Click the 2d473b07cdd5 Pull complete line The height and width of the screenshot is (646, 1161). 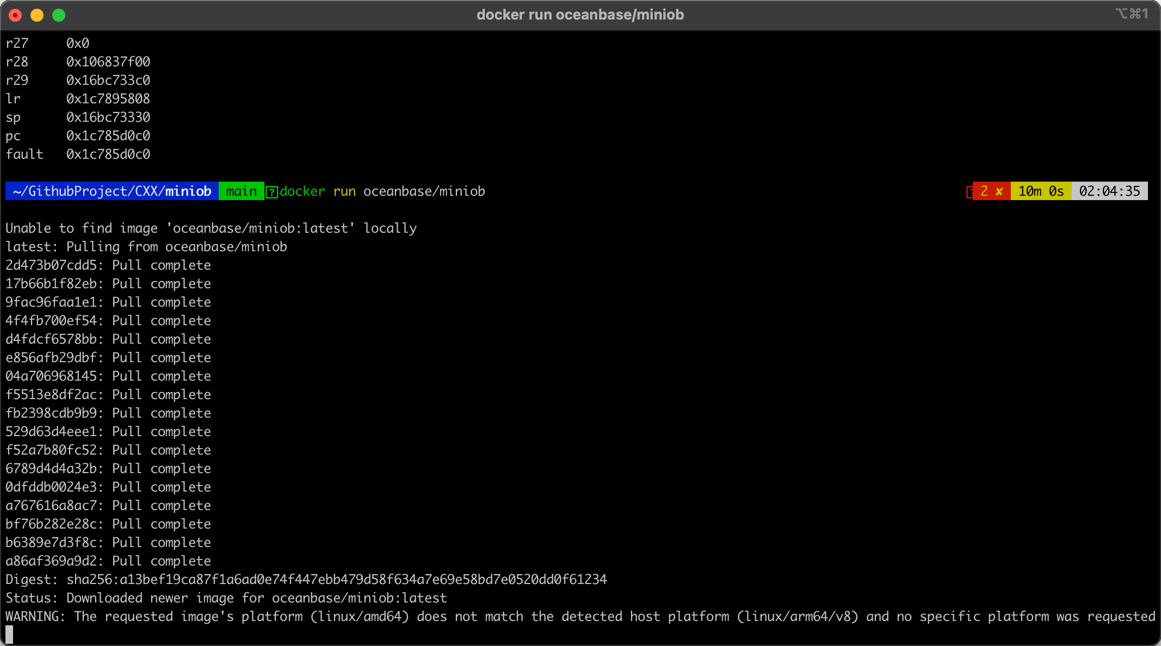tap(108, 265)
